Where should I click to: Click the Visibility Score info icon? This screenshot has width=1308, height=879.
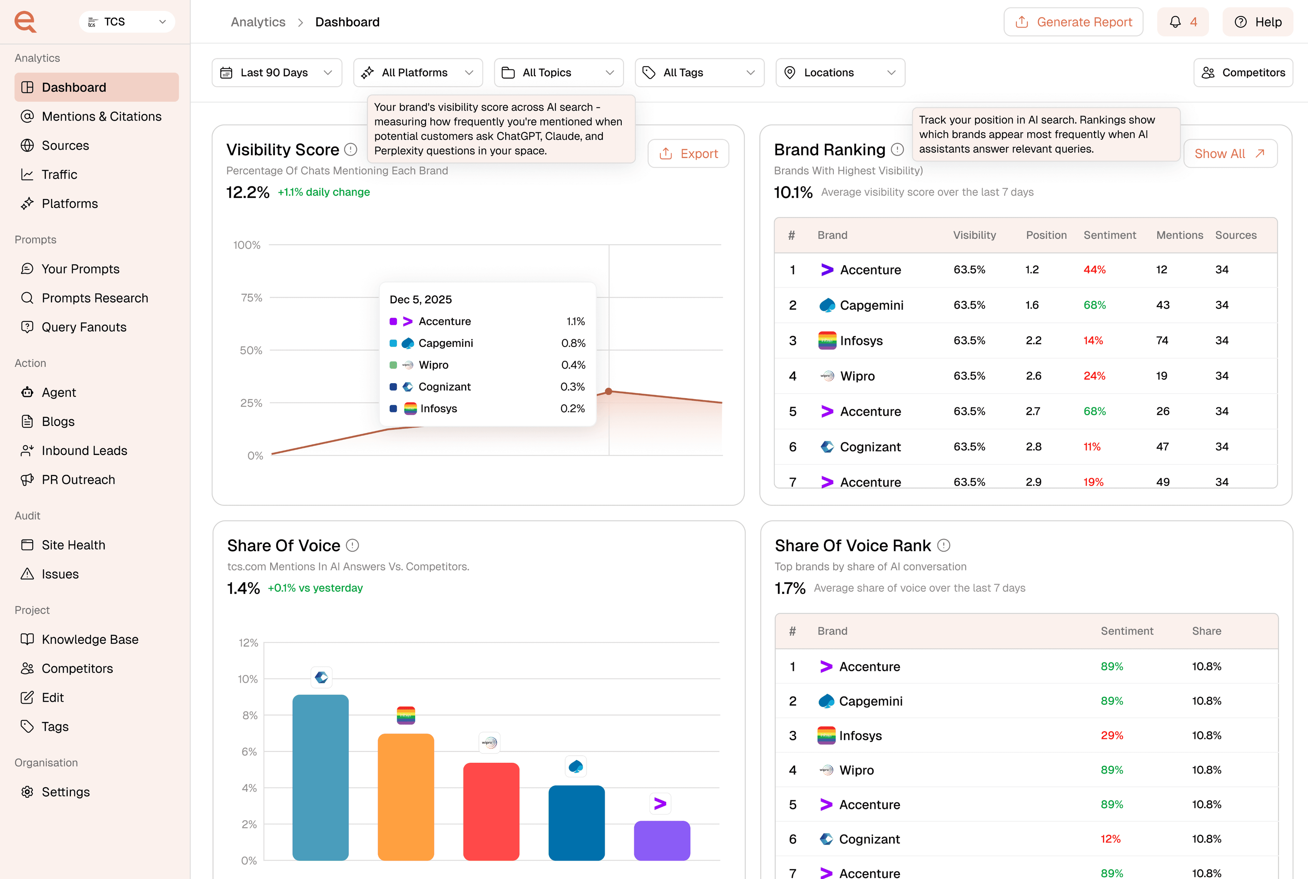pyautogui.click(x=351, y=150)
